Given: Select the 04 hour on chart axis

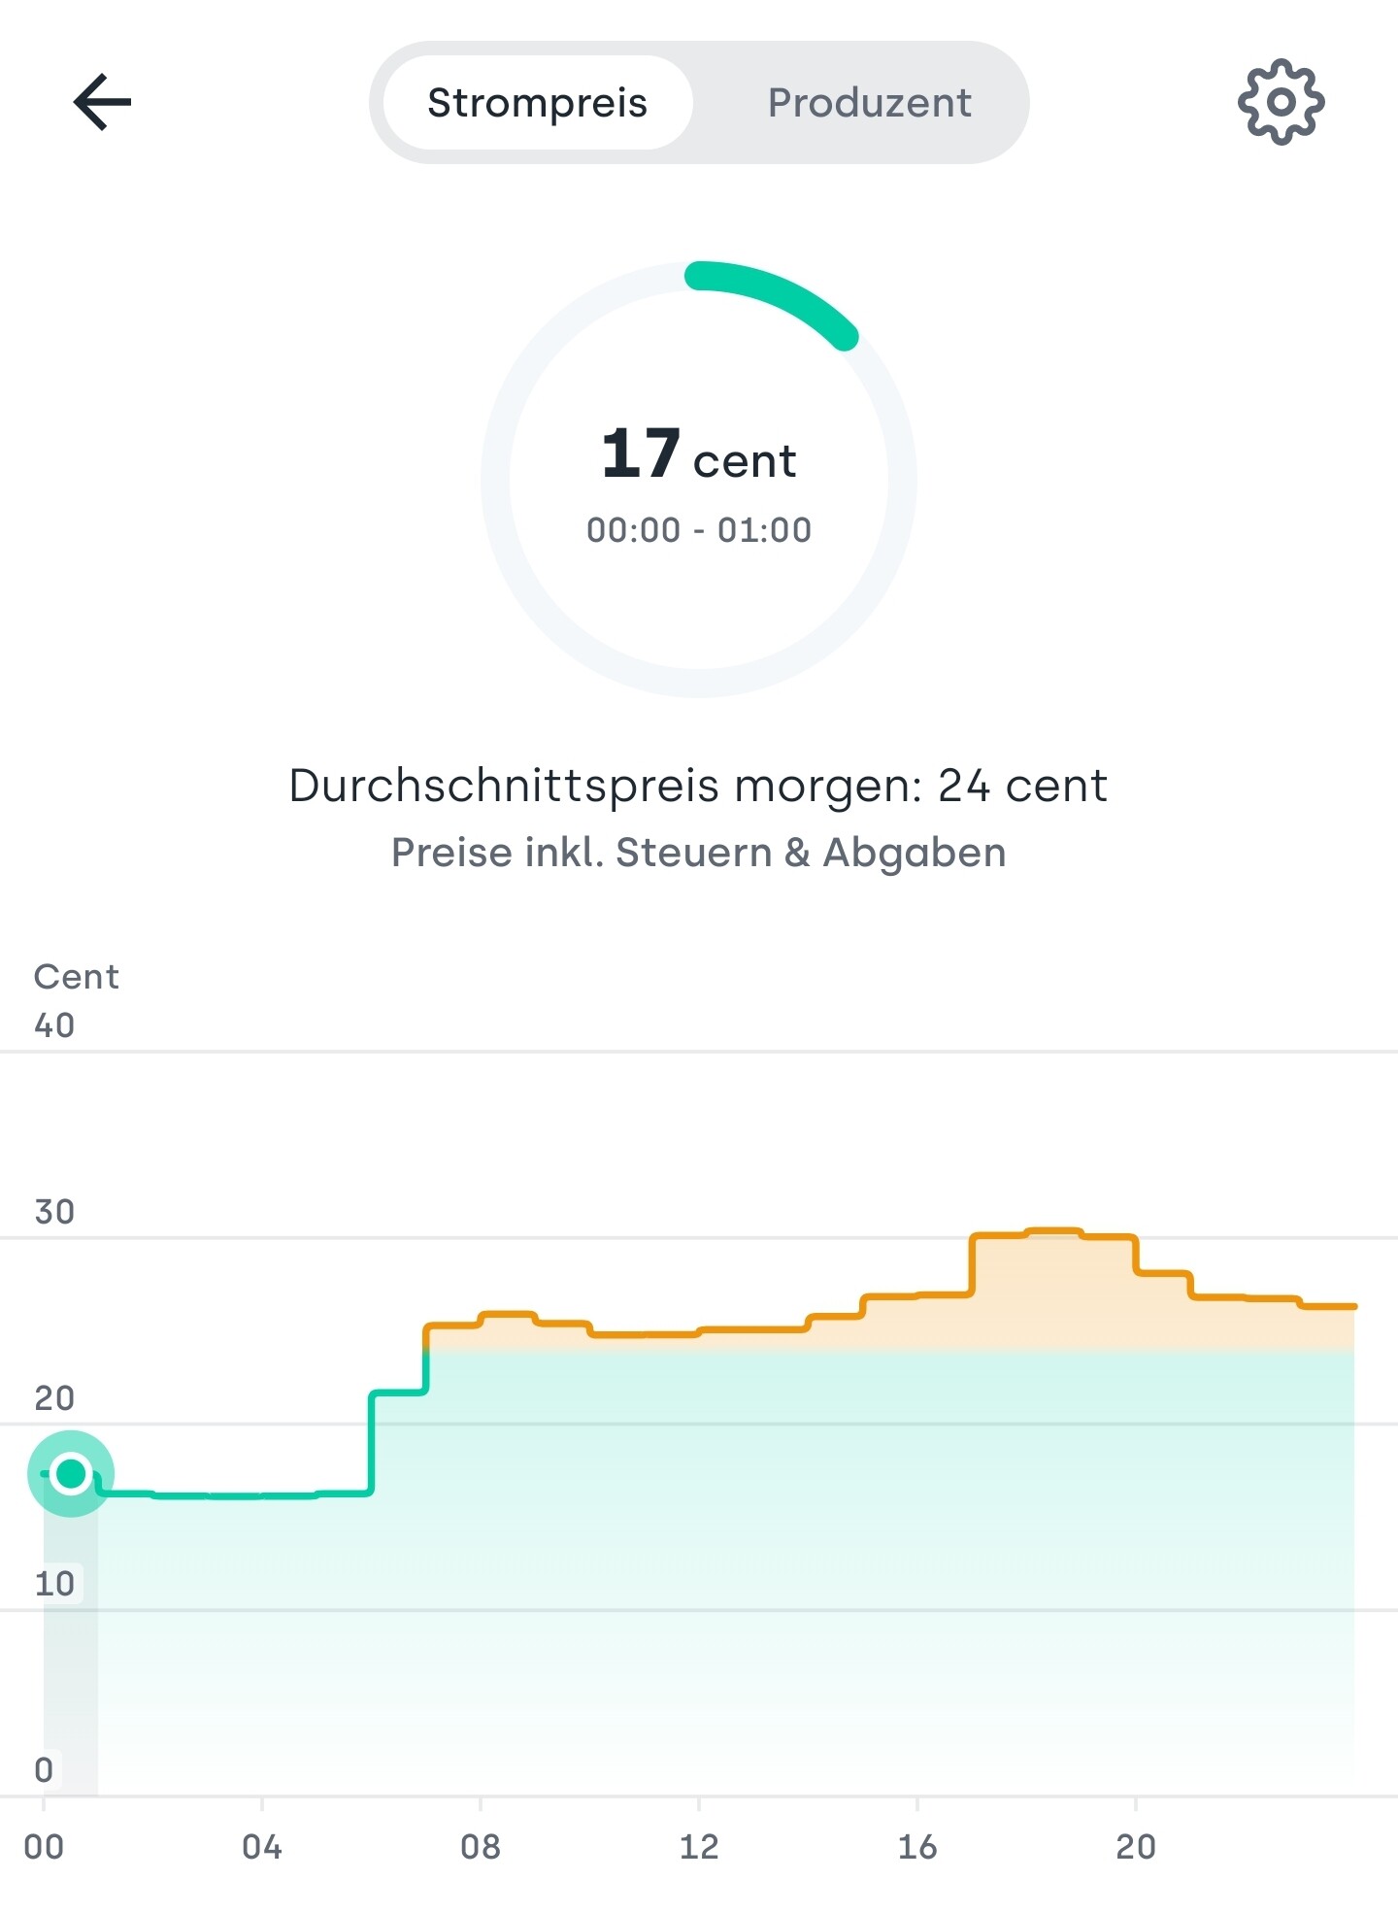Looking at the screenshot, I should tap(262, 1846).
